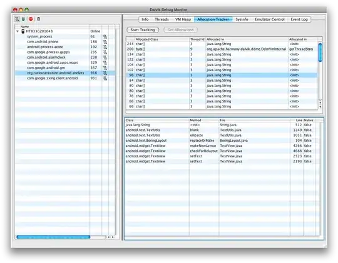Select the byte[] allocation row of size 200
The height and width of the screenshot is (263, 338).
click(x=222, y=49)
